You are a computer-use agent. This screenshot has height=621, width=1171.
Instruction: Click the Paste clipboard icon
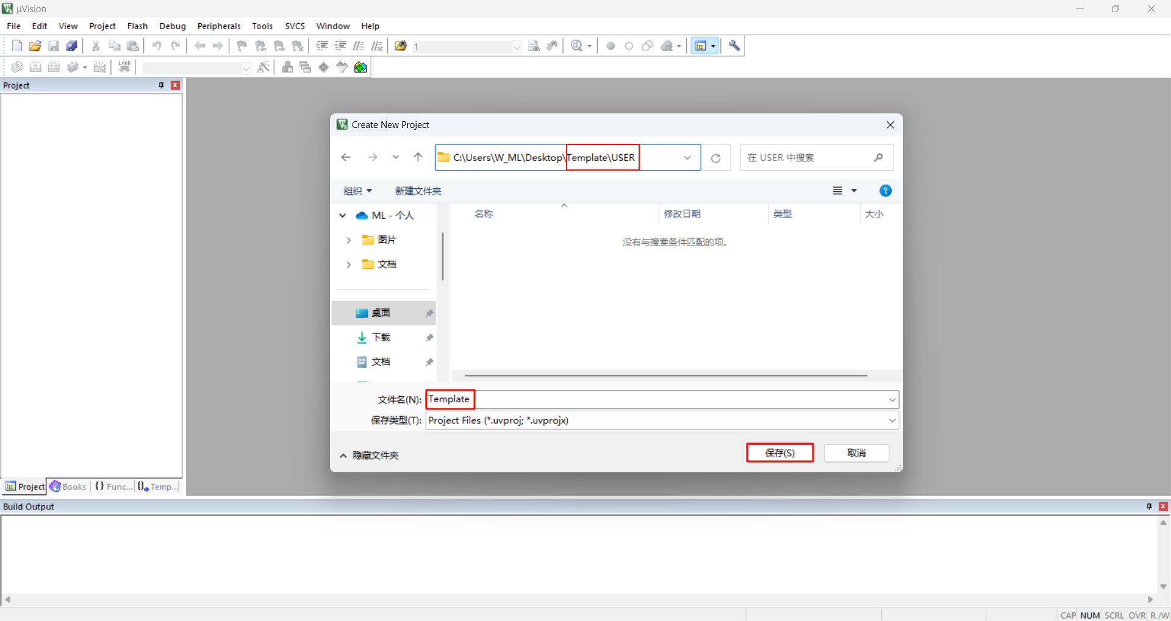132,46
